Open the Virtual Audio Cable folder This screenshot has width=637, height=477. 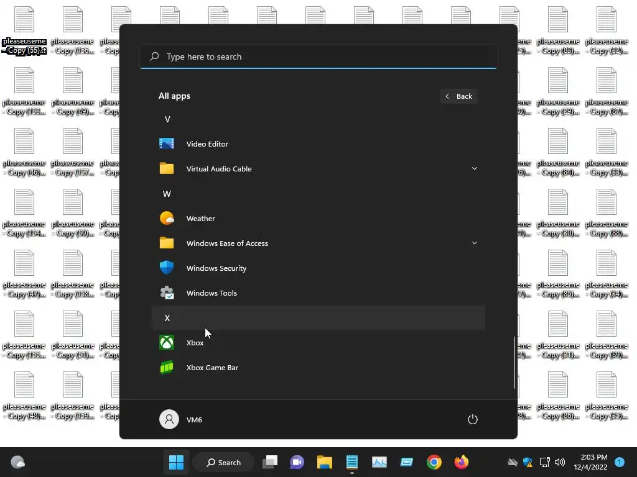pyautogui.click(x=318, y=169)
